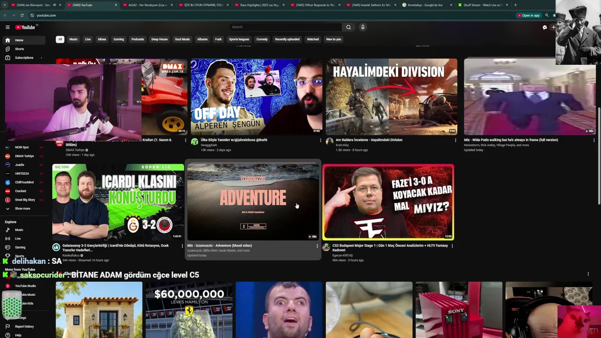This screenshot has width=601, height=338.
Task: Open more options for Arc Raiders video
Action: click(x=455, y=140)
